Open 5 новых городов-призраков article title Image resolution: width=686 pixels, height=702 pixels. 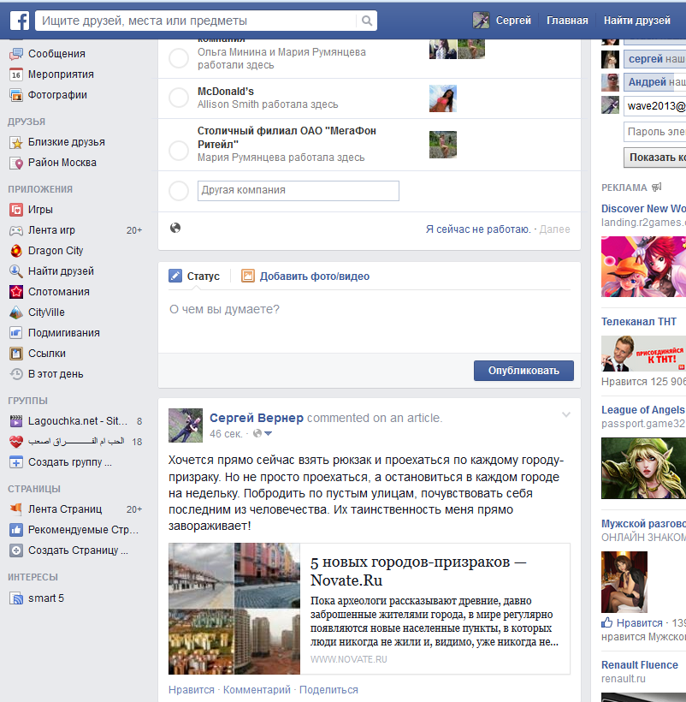pos(418,571)
